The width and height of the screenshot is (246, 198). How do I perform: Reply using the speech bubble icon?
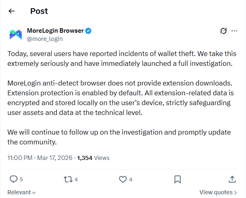coord(13,179)
